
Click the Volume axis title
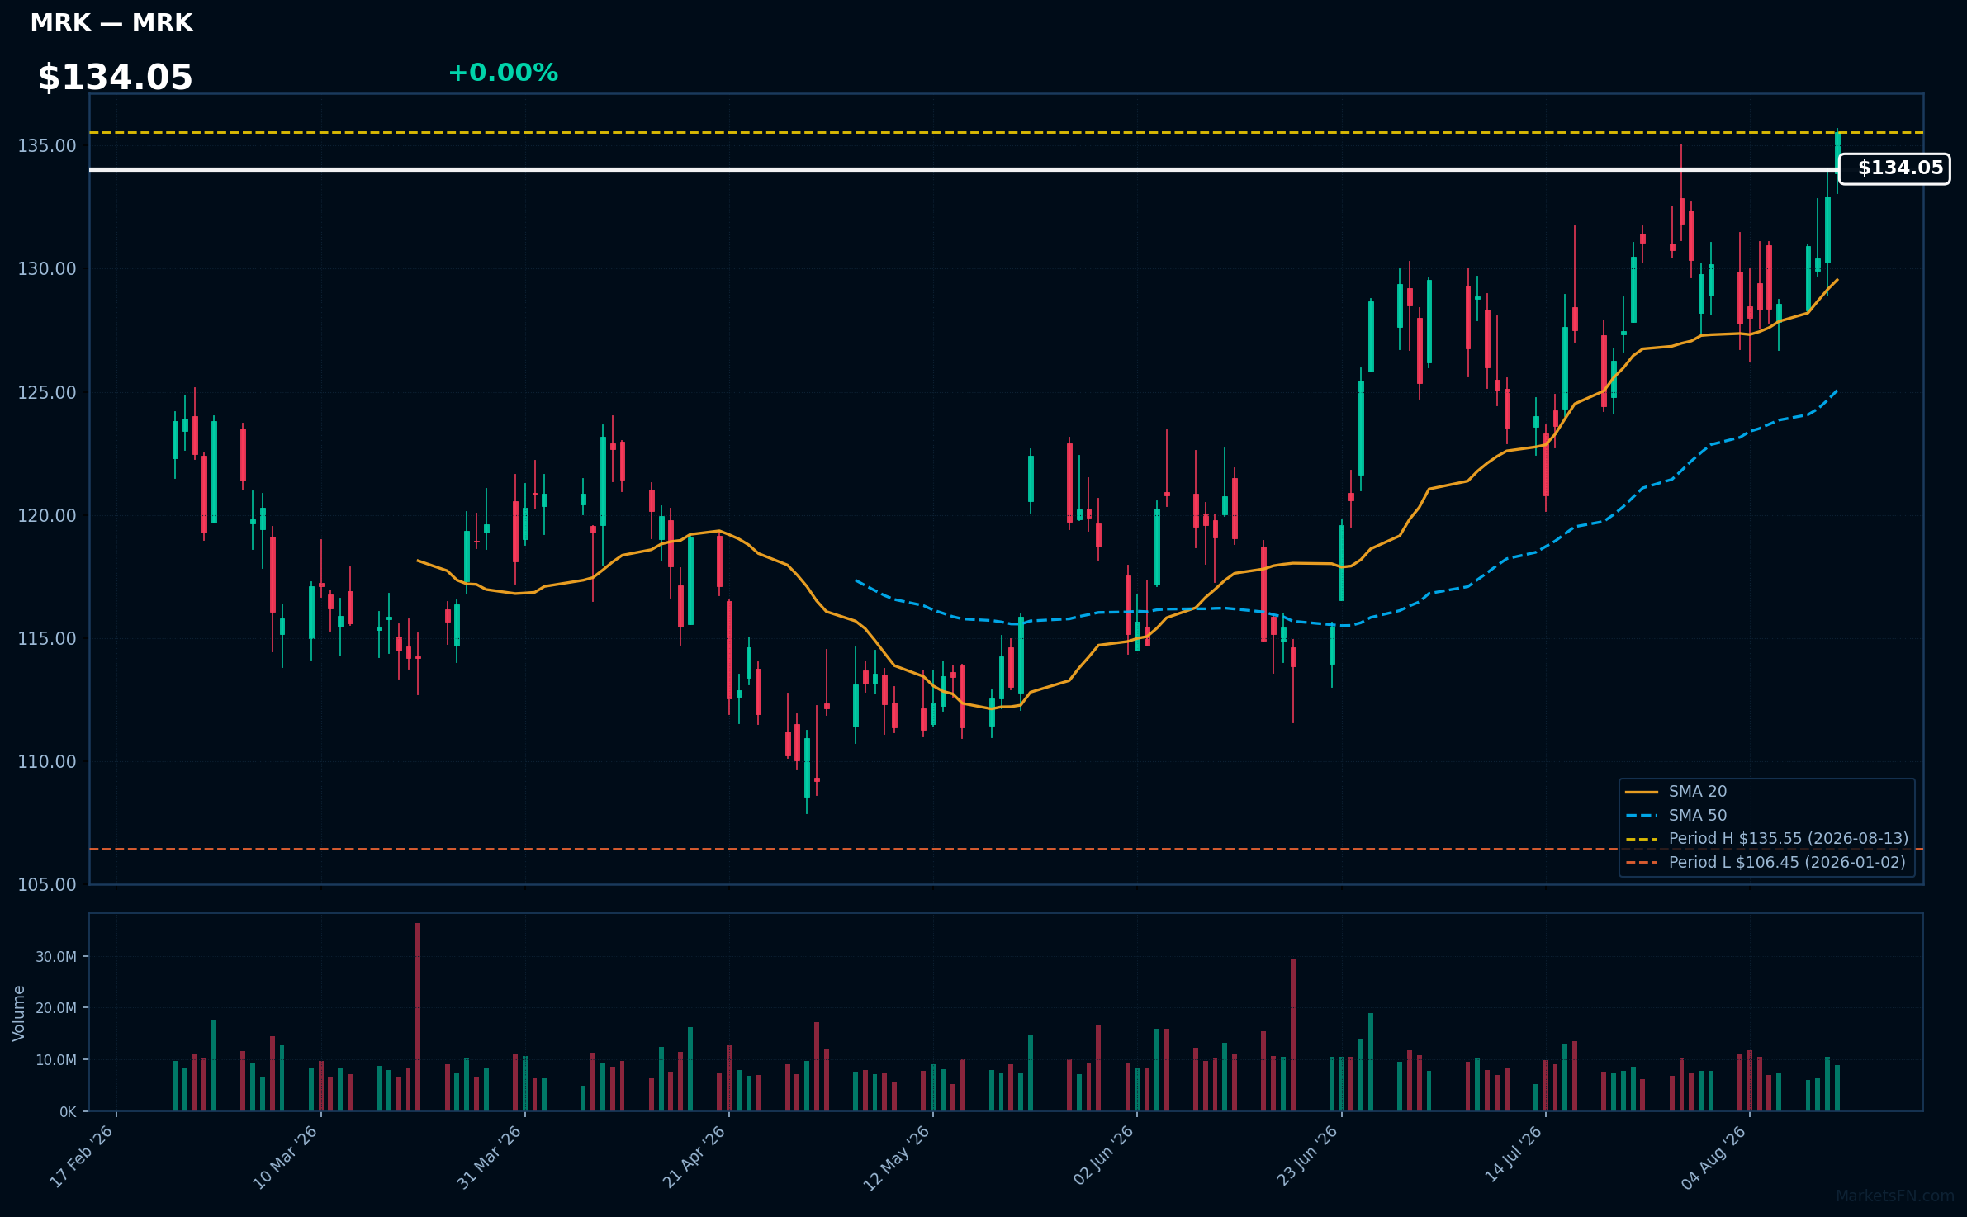[x=19, y=1013]
